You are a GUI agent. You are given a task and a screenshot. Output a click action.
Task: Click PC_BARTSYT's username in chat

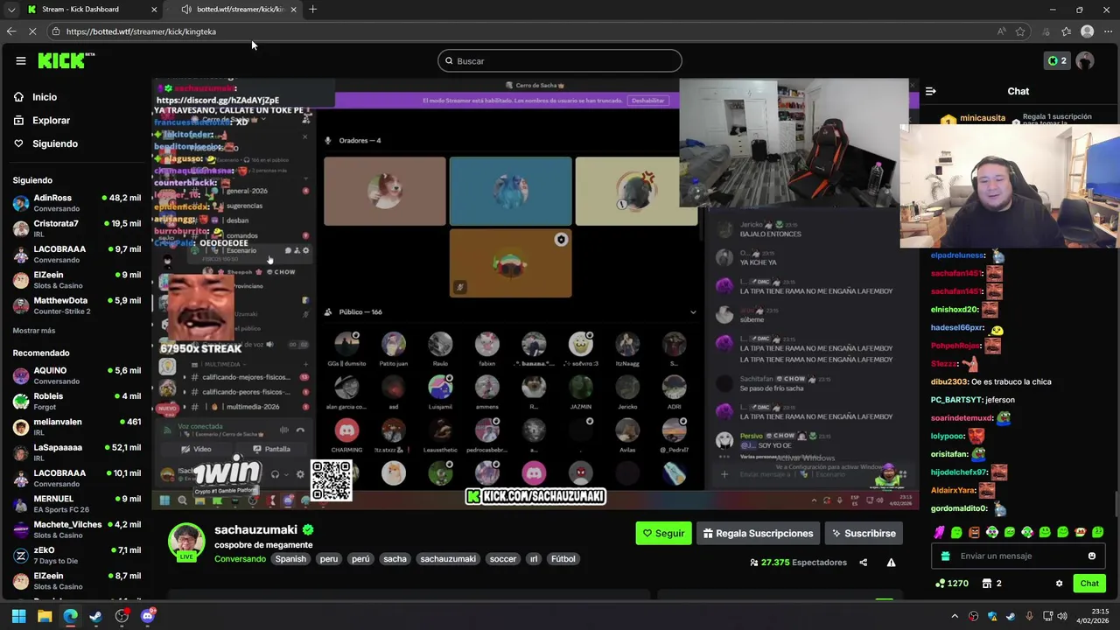[x=955, y=400]
